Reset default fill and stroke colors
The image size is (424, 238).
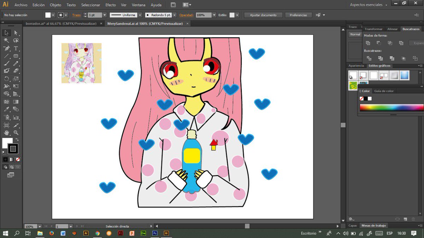click(x=4, y=152)
